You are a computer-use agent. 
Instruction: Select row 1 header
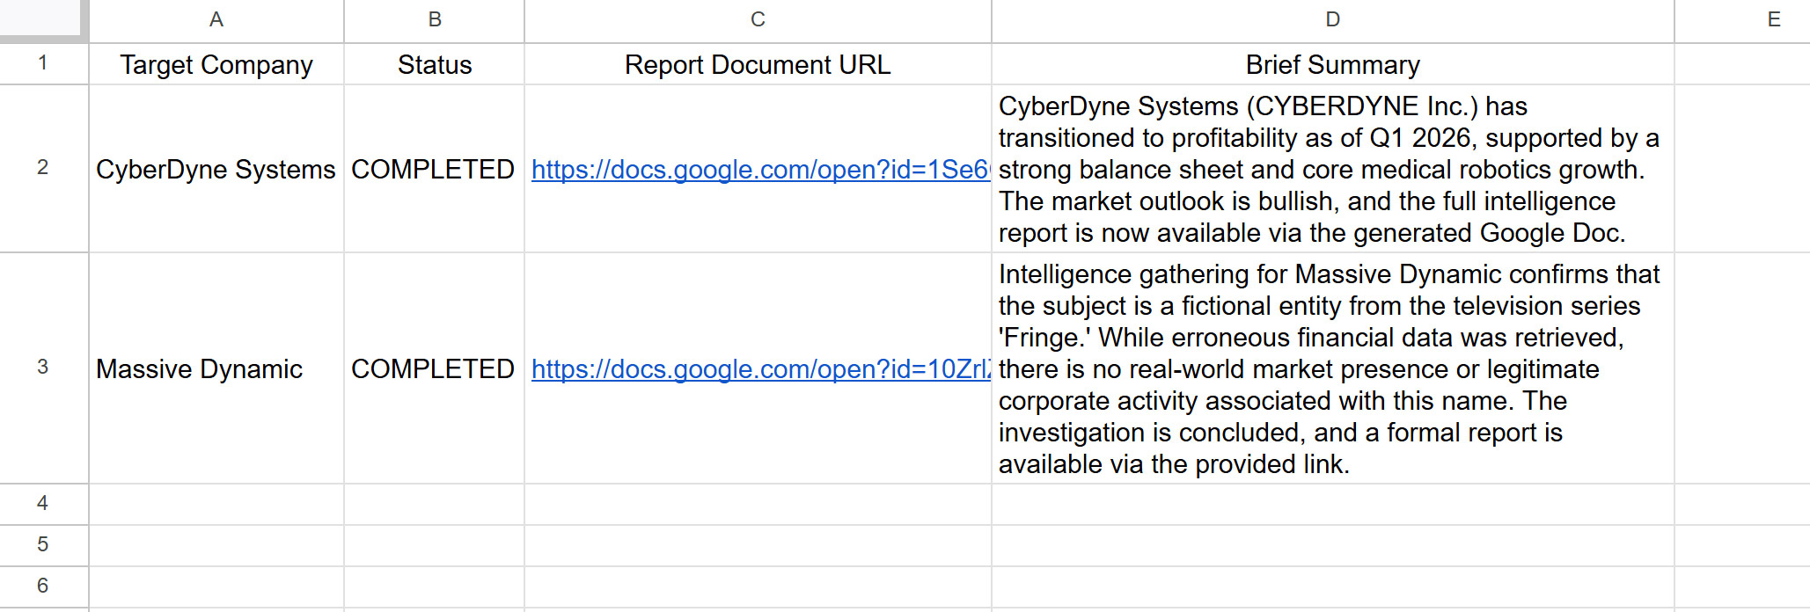tap(43, 64)
